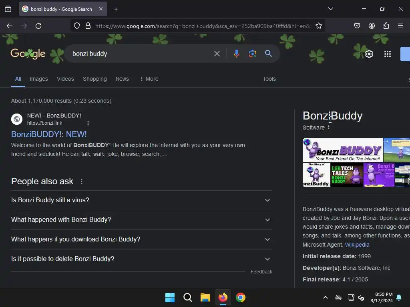Image resolution: width=410 pixels, height=307 pixels.
Task: Expand What happened with Bonzi Buddy?
Action: pyautogui.click(x=141, y=220)
